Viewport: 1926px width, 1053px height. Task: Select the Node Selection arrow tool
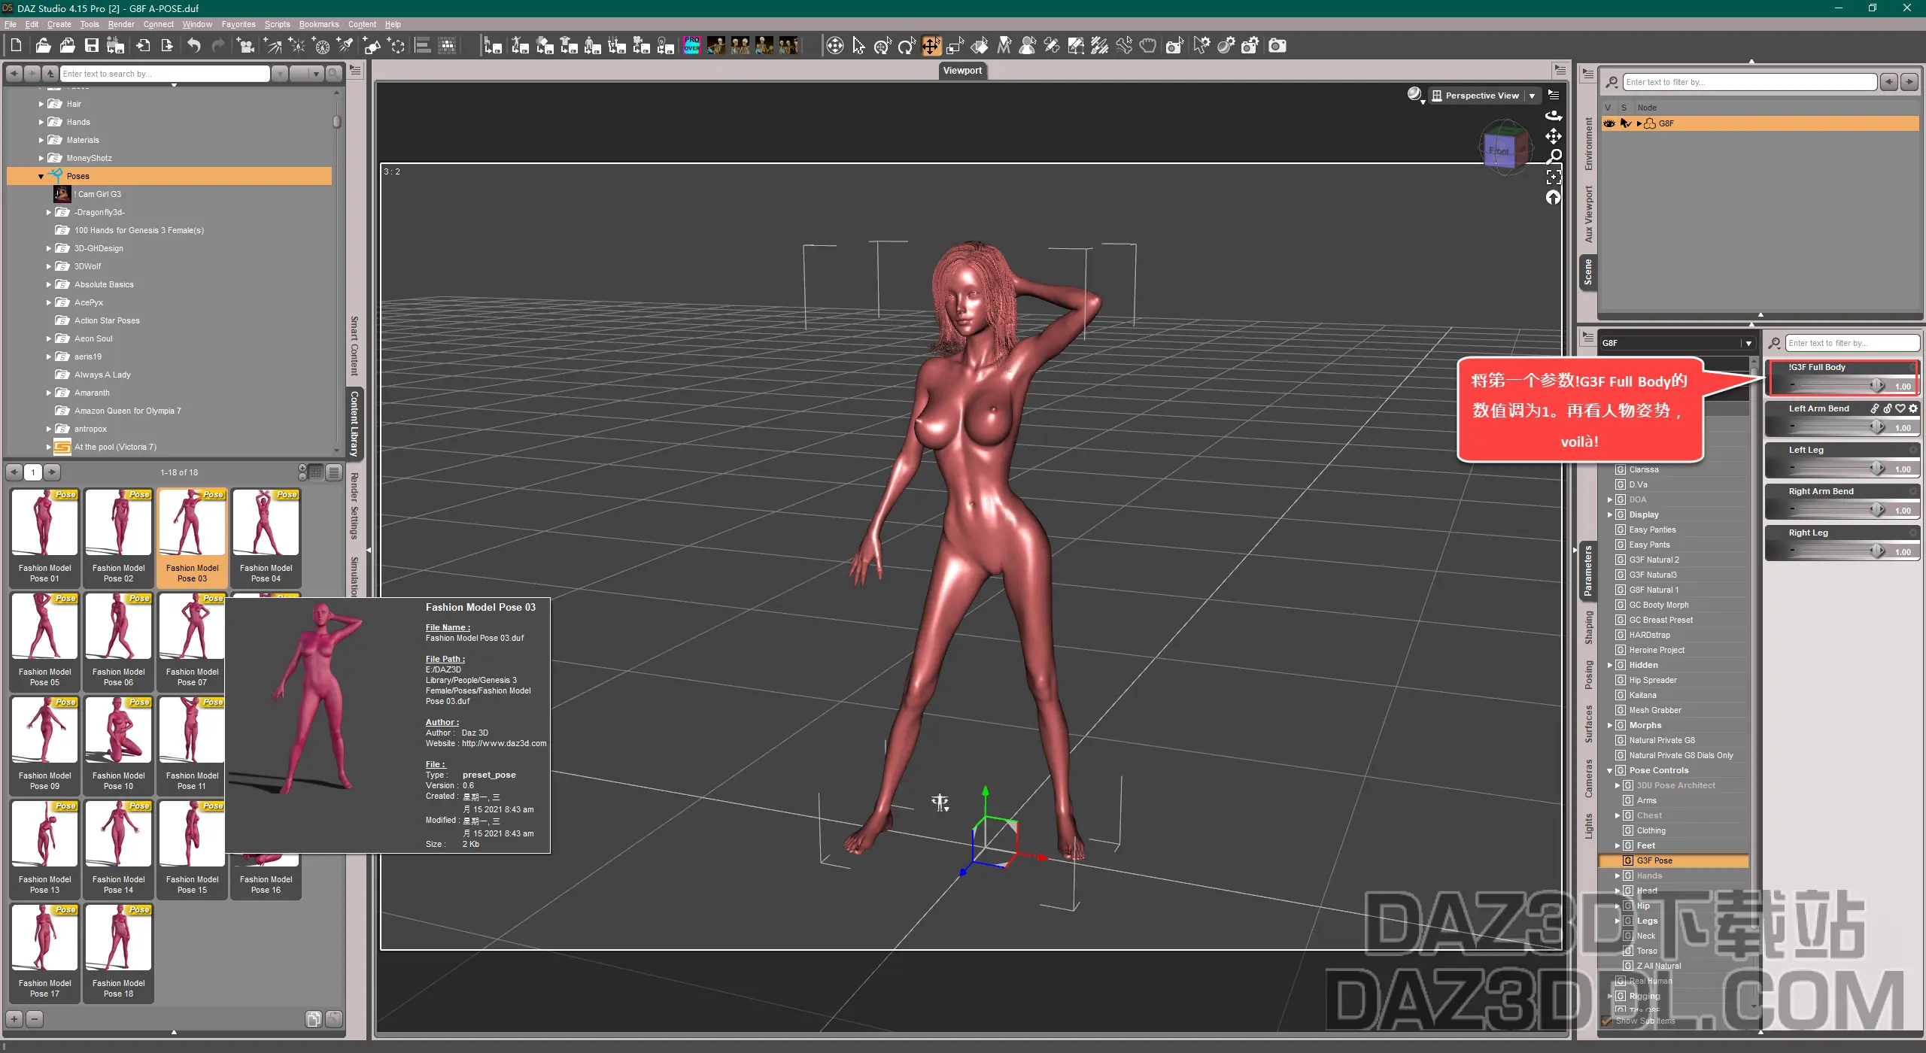point(858,46)
